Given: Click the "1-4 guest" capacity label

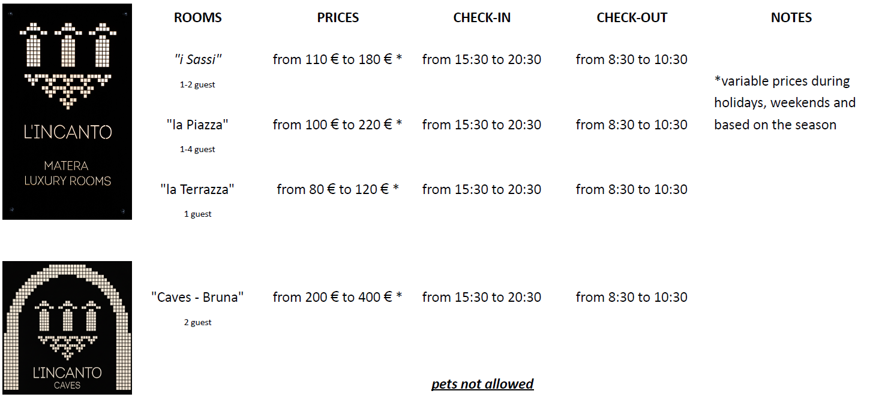Looking at the screenshot, I should click(x=197, y=149).
